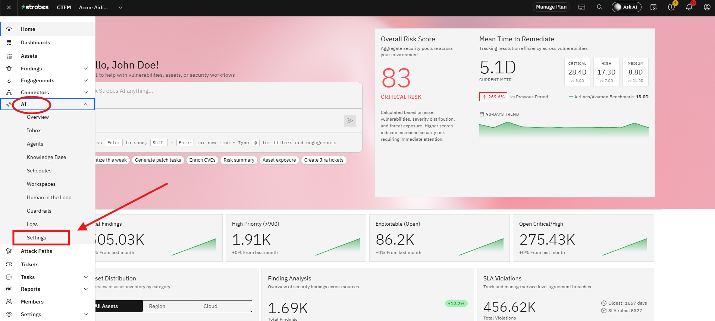The width and height of the screenshot is (715, 321).
Task: Click the Reports PDF icon
Action: coord(9,289)
